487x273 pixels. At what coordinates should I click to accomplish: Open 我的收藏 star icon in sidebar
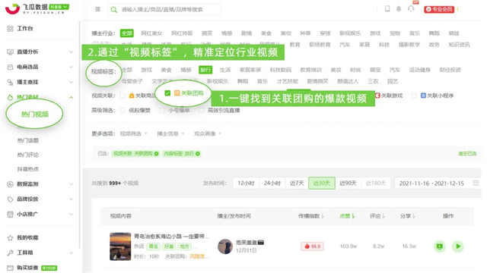point(10,237)
